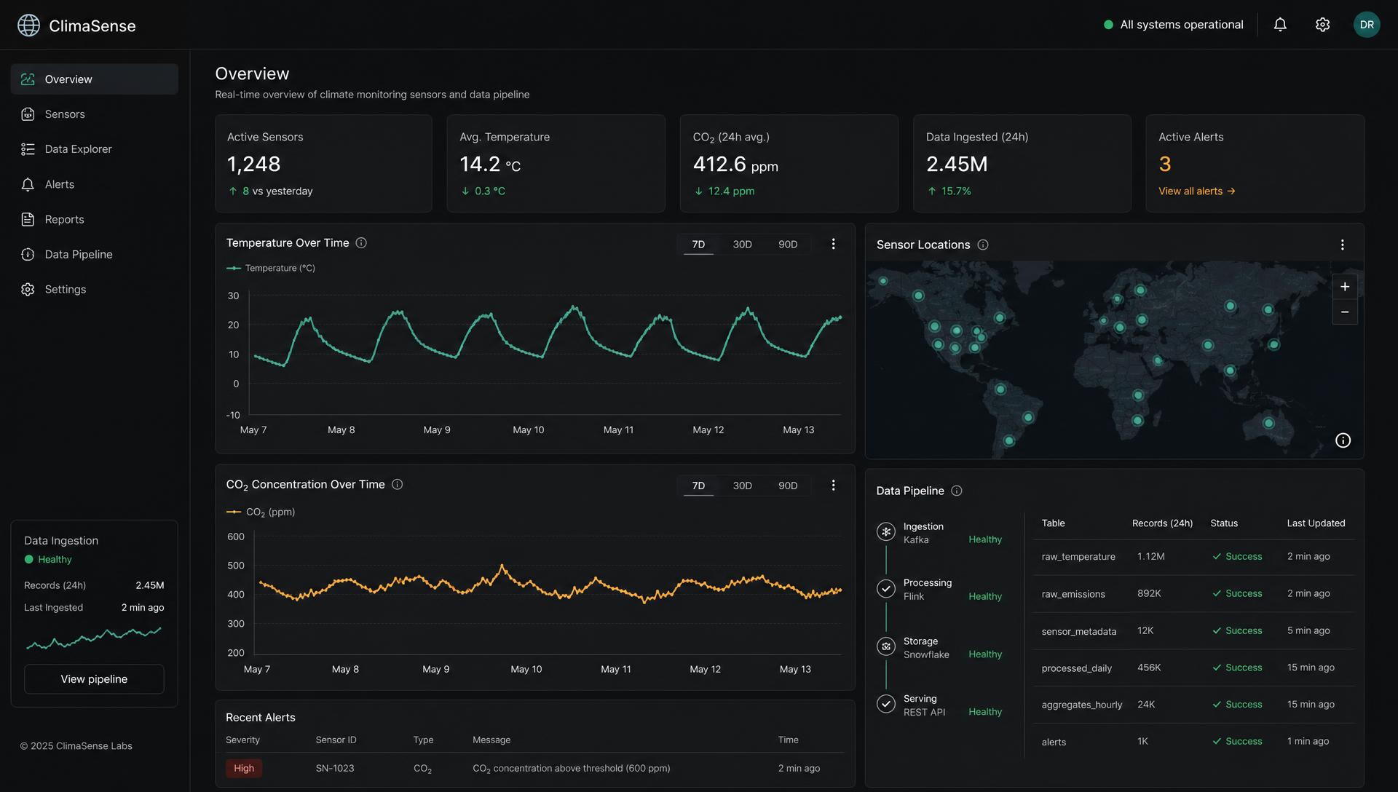The image size is (1398, 792).
Task: Click the Data Pipeline sidebar icon
Action: pos(28,254)
